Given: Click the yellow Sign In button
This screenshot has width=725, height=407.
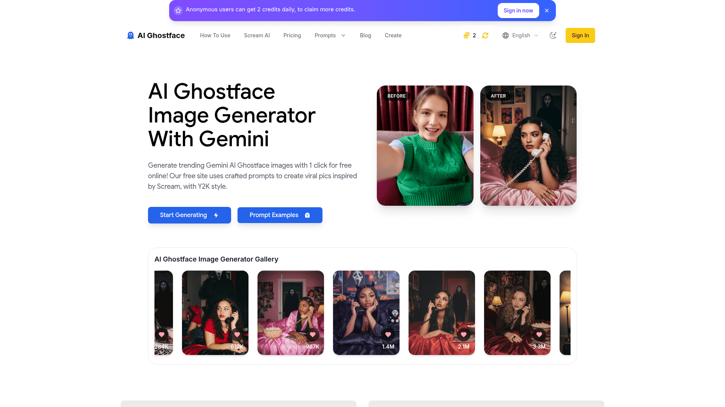Looking at the screenshot, I should point(580,35).
